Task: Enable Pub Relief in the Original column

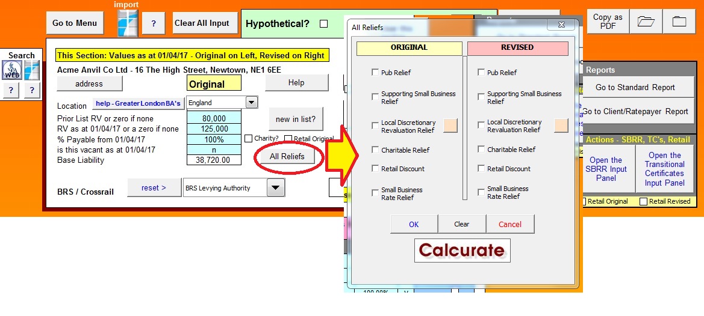Action: pos(375,73)
